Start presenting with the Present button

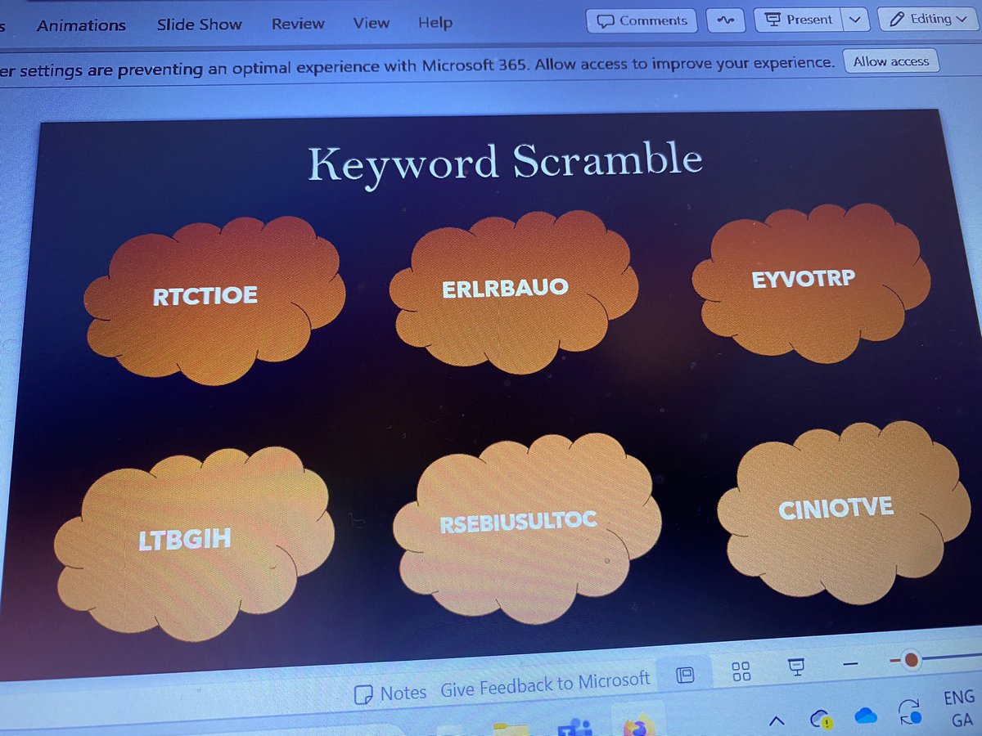tap(797, 20)
